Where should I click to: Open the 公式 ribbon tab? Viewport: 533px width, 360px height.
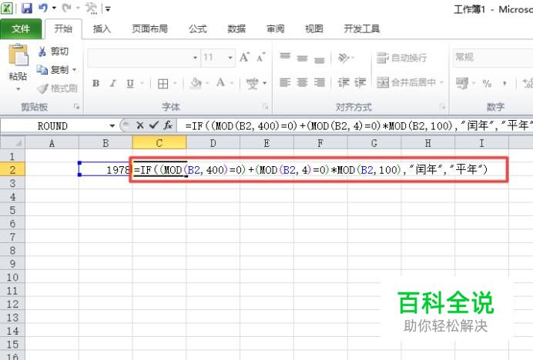click(x=197, y=29)
